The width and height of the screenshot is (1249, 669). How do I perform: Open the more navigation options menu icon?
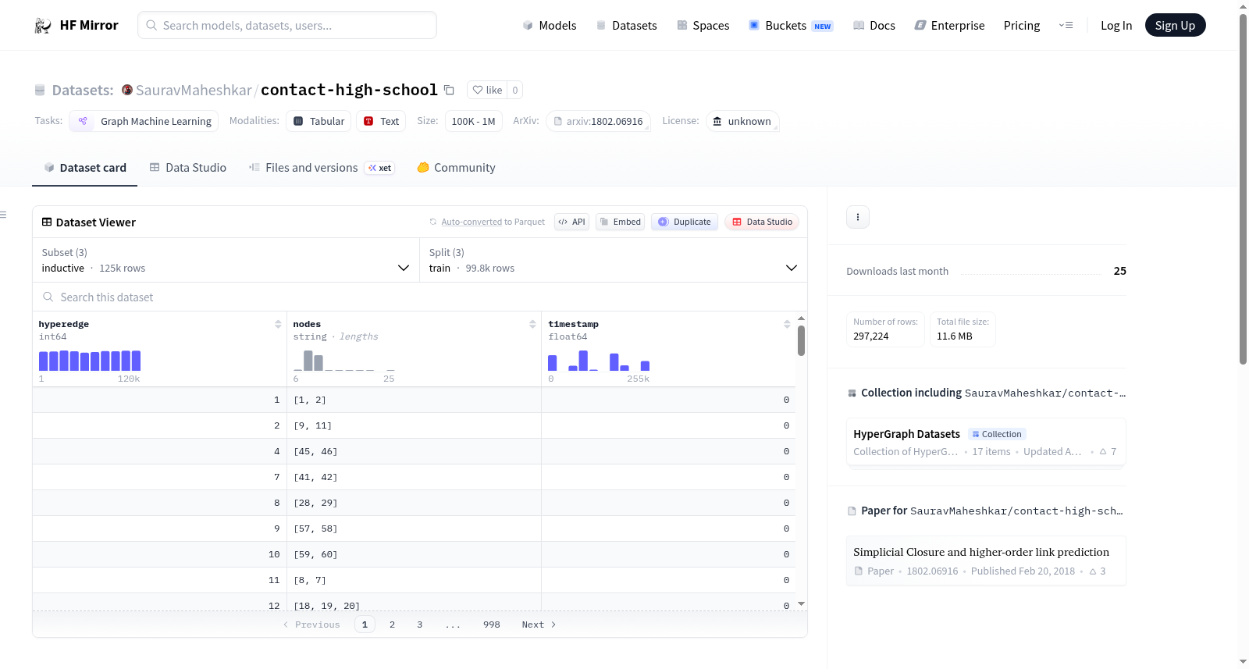click(1066, 26)
